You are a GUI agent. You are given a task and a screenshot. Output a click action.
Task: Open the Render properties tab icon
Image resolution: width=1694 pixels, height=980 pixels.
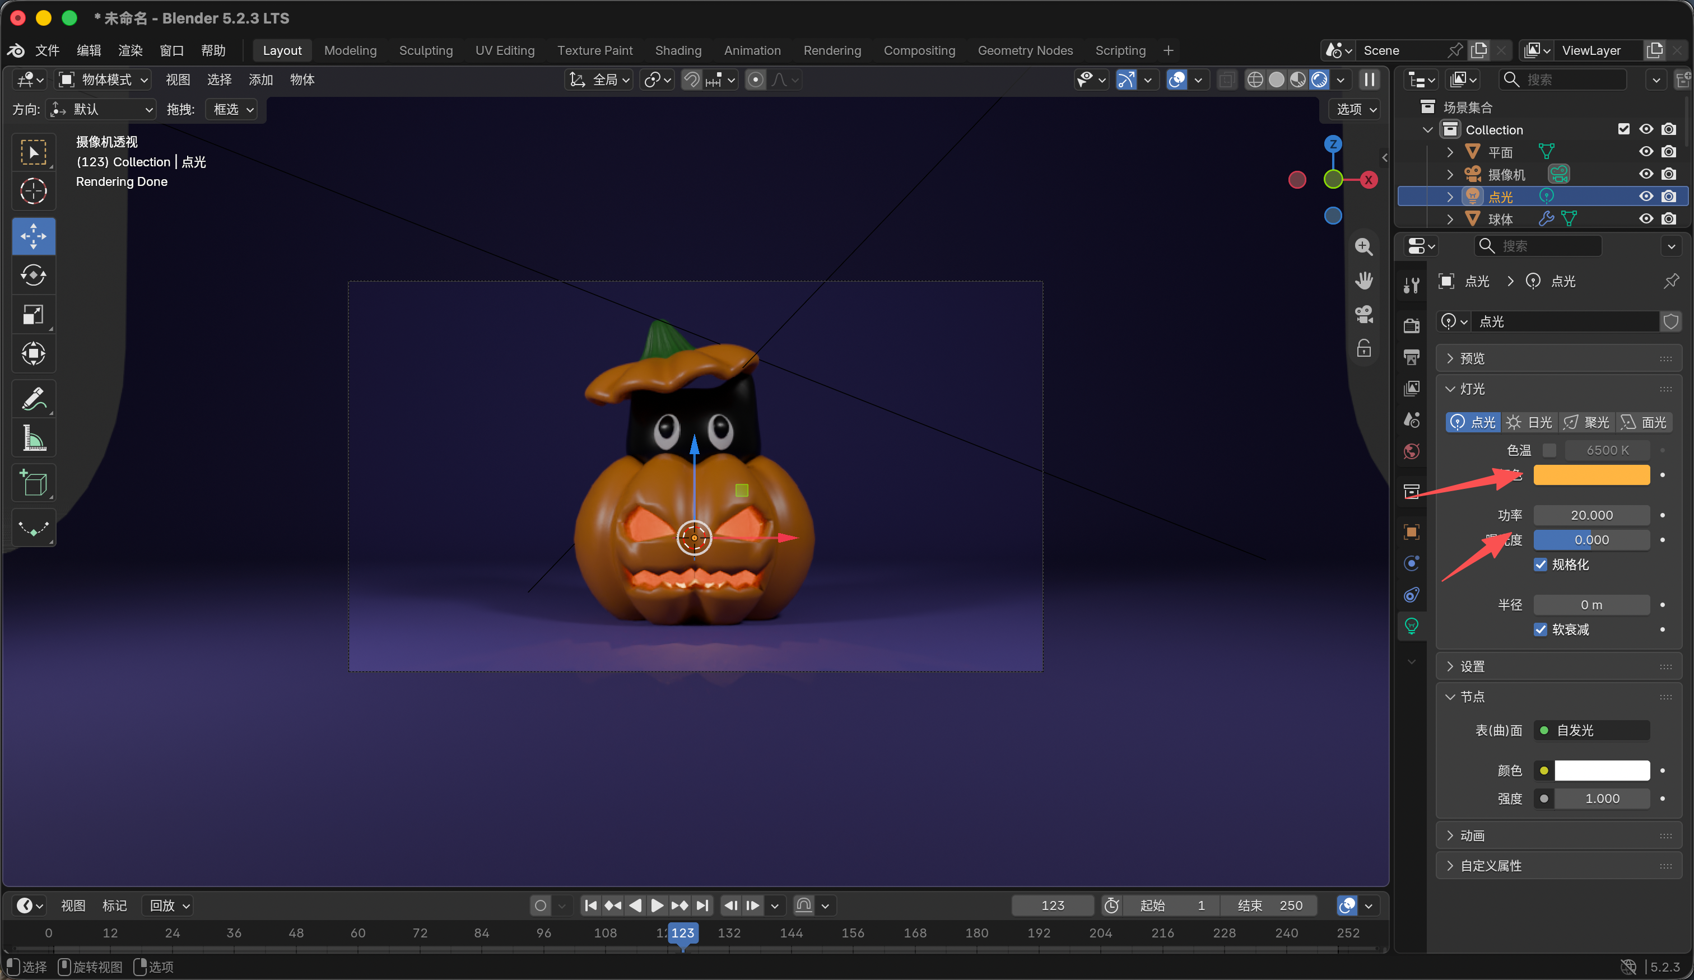1411,325
